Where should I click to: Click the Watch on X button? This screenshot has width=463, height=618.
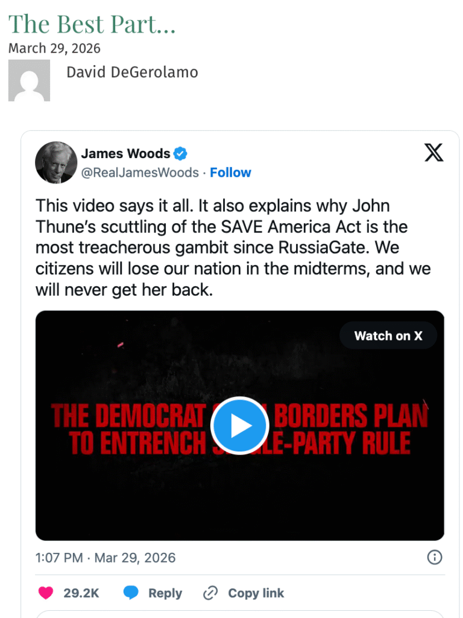388,336
